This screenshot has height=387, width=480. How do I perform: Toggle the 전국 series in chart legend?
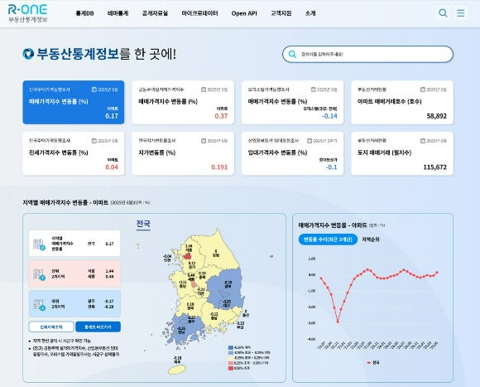(x=373, y=362)
